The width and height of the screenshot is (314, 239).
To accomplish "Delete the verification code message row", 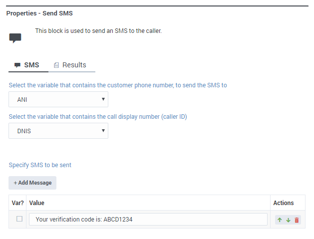I will [x=297, y=220].
